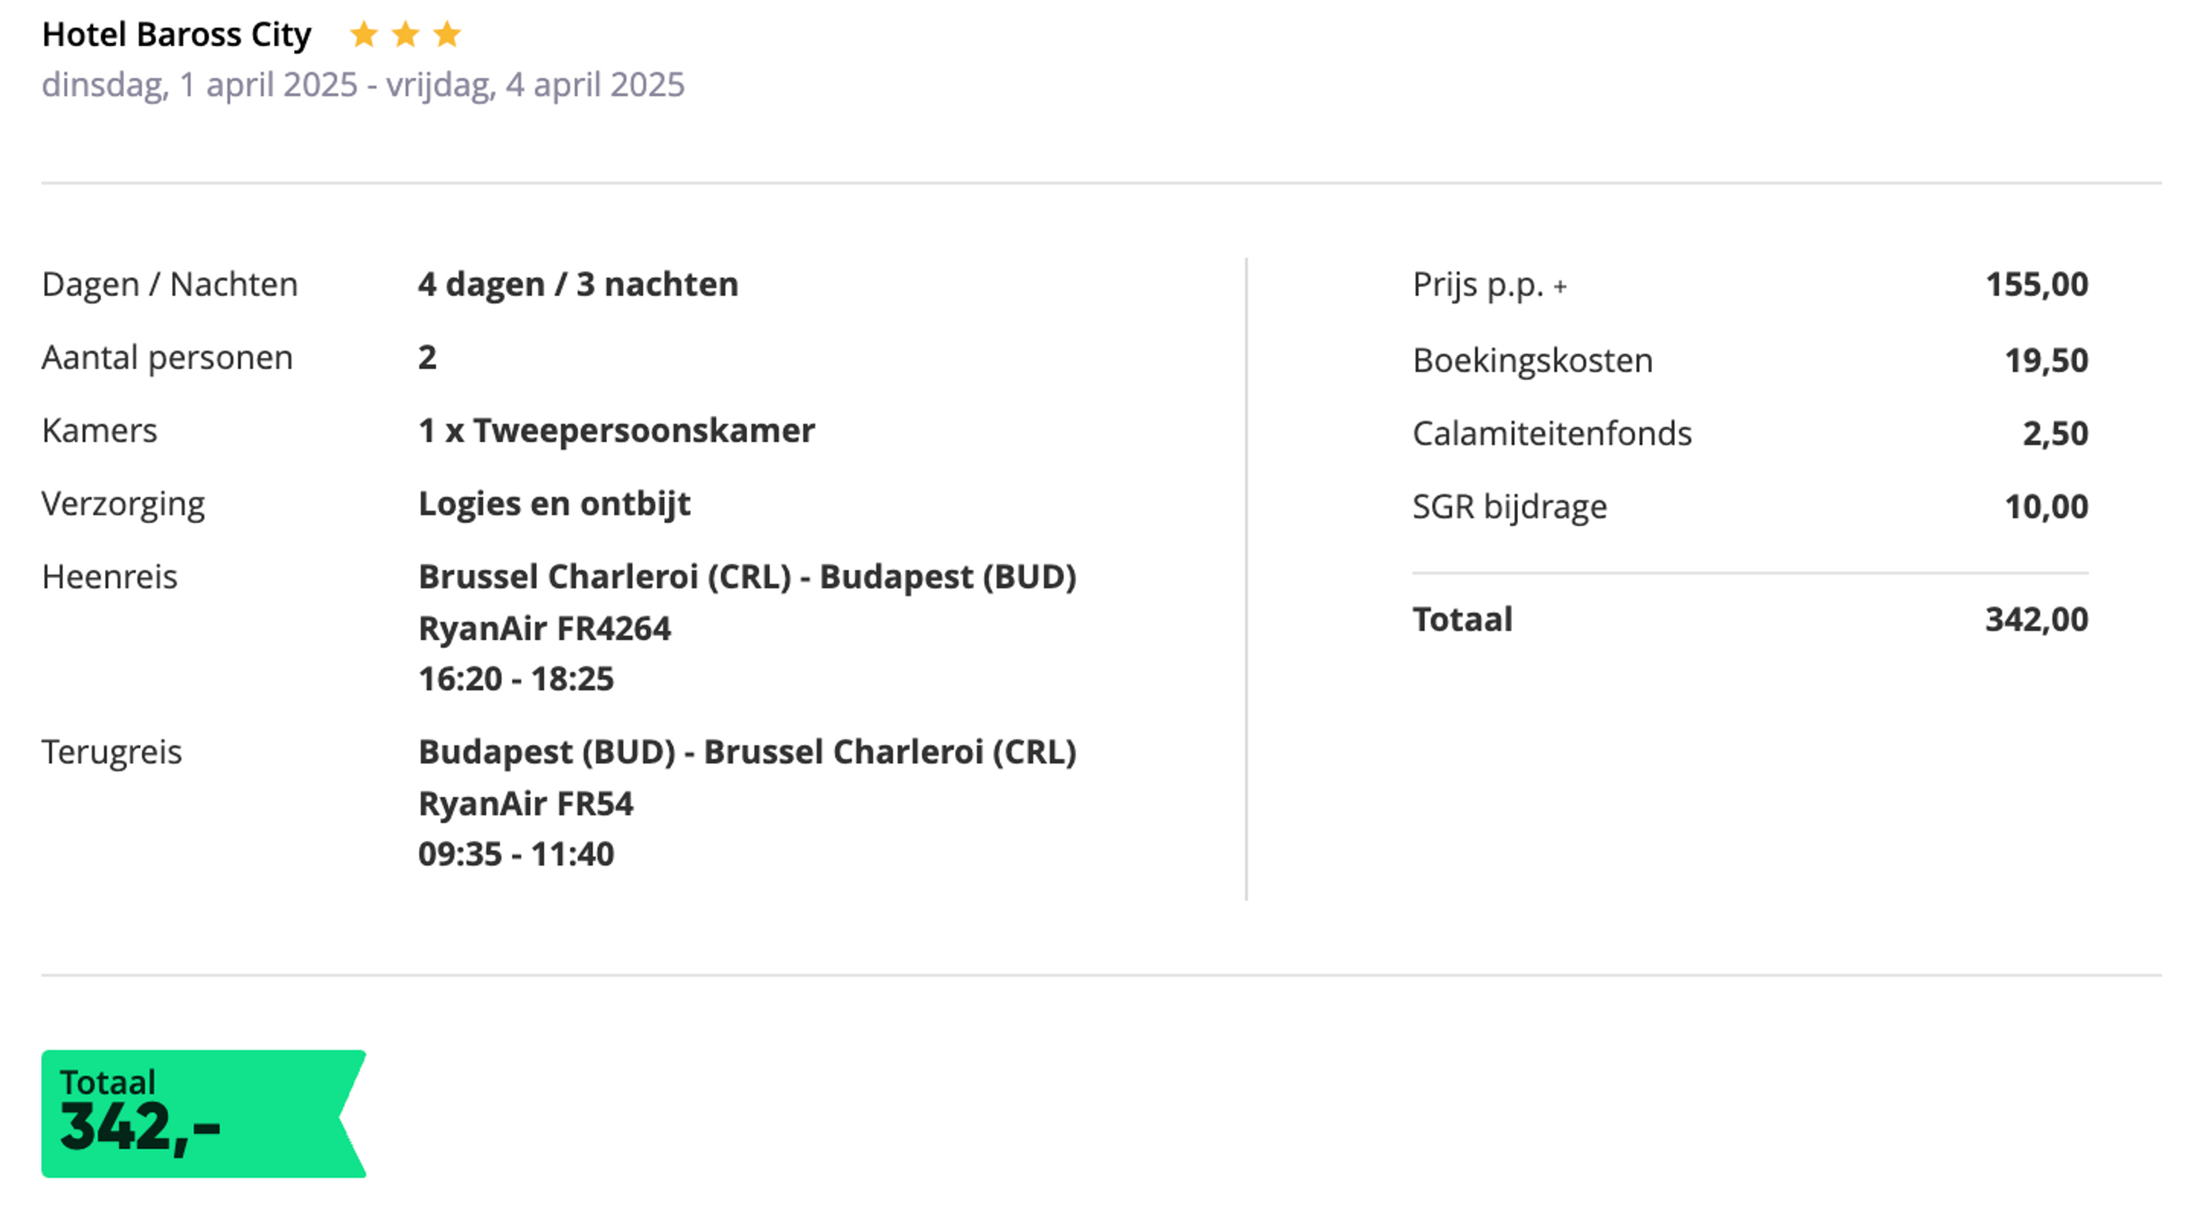The image size is (2209, 1219).
Task: Click the green Totaal 342,- price tag
Action: coord(203,1114)
